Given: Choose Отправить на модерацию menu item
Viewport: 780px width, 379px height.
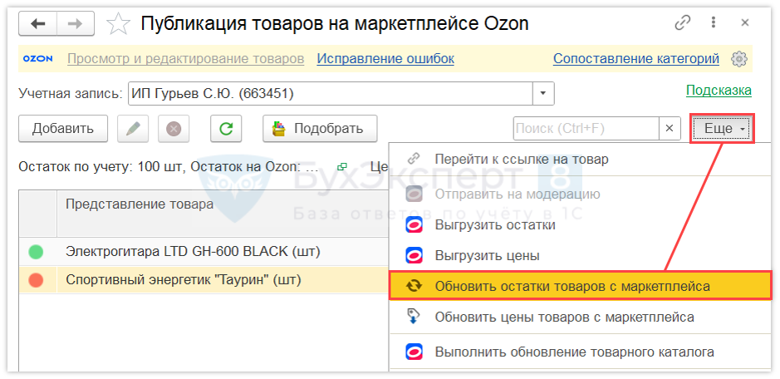Looking at the screenshot, I should point(580,194).
